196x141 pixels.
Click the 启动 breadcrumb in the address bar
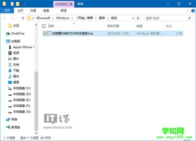[114, 18]
